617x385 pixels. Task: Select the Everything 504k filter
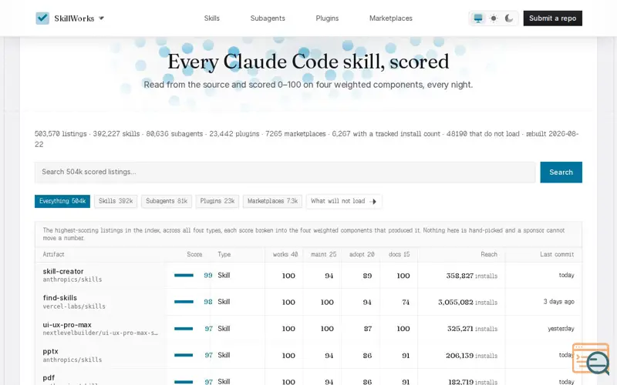click(x=62, y=201)
